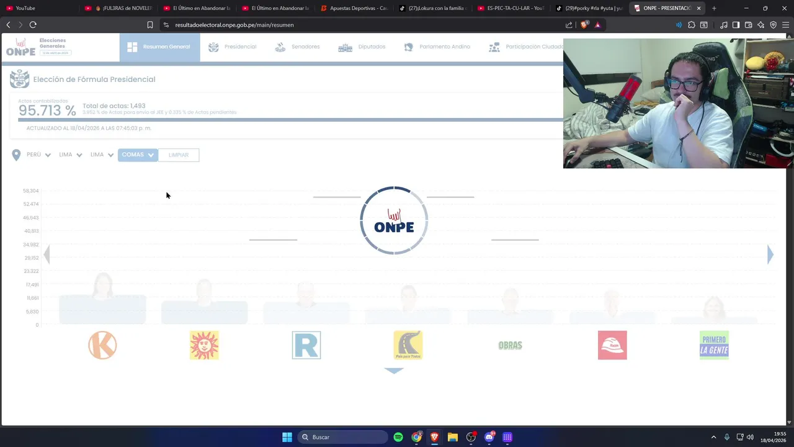Open File Explorer from the taskbar
Viewport: 794px width, 447px height.
[x=453, y=437]
